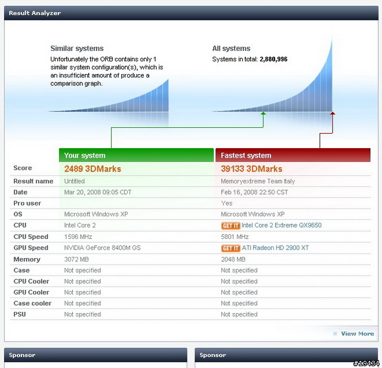Click the PSU row label
Viewport: 382px width, 368px height.
tap(20, 314)
